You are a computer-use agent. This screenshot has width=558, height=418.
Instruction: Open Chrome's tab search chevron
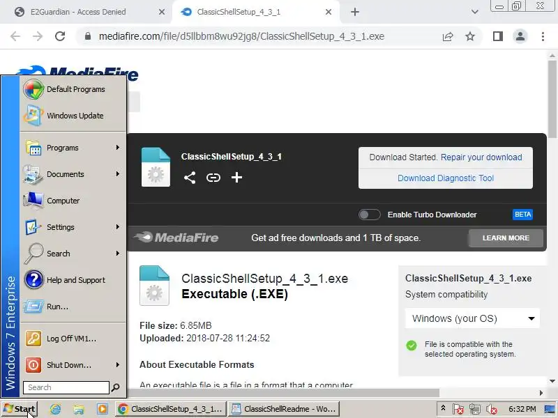coord(475,12)
